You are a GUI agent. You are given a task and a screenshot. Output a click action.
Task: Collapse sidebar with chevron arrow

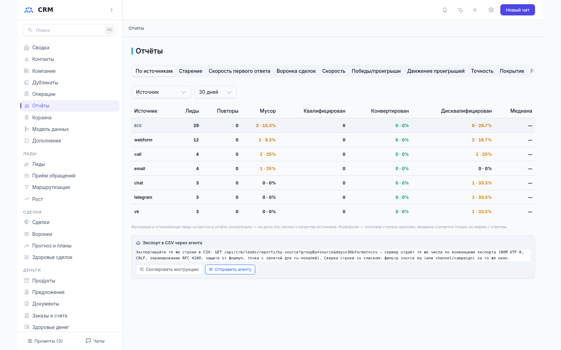(111, 10)
